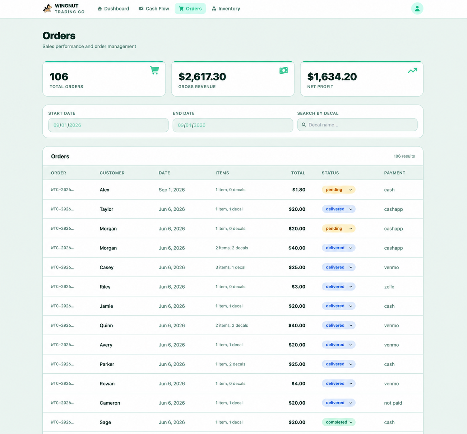Viewport: 467px width, 434px height.
Task: Open Quinn's delivered status dropdown
Action: [338, 325]
